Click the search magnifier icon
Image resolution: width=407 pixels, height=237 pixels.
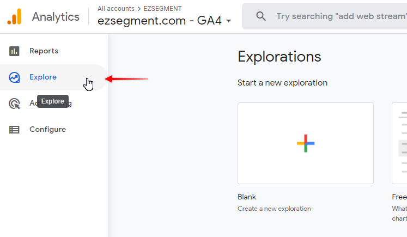[261, 16]
